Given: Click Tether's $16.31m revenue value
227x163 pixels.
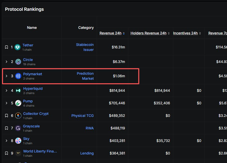Looking at the screenshot, I should (118, 47).
